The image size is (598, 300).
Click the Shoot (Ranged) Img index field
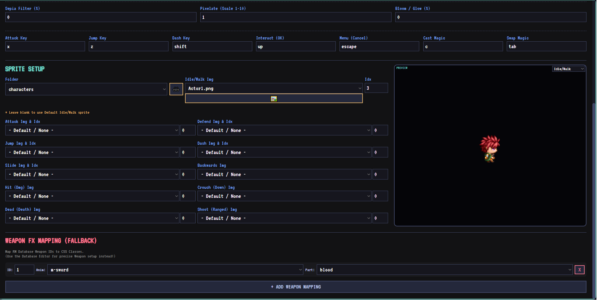pyautogui.click(x=380, y=218)
